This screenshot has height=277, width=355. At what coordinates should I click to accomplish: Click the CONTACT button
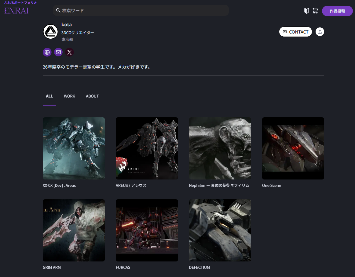click(295, 32)
